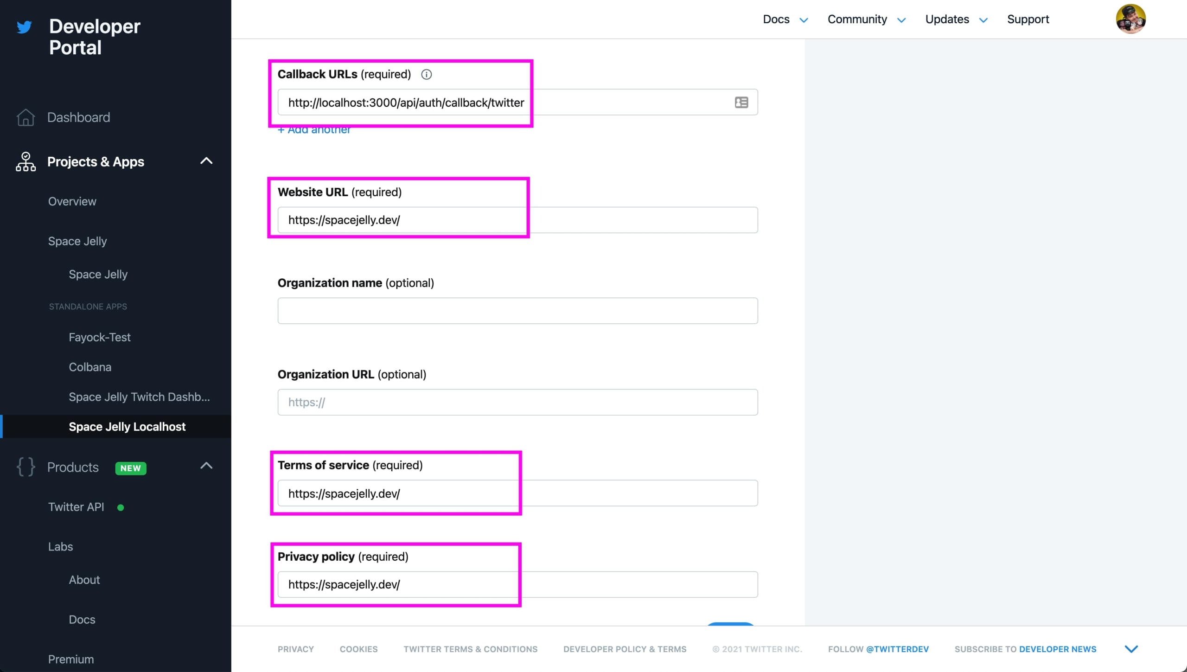Open Developer Policy & Terms footer link
This screenshot has height=672, width=1187.
[x=625, y=649]
